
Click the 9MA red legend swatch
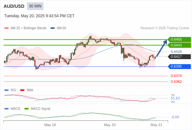(x=22, y=90)
